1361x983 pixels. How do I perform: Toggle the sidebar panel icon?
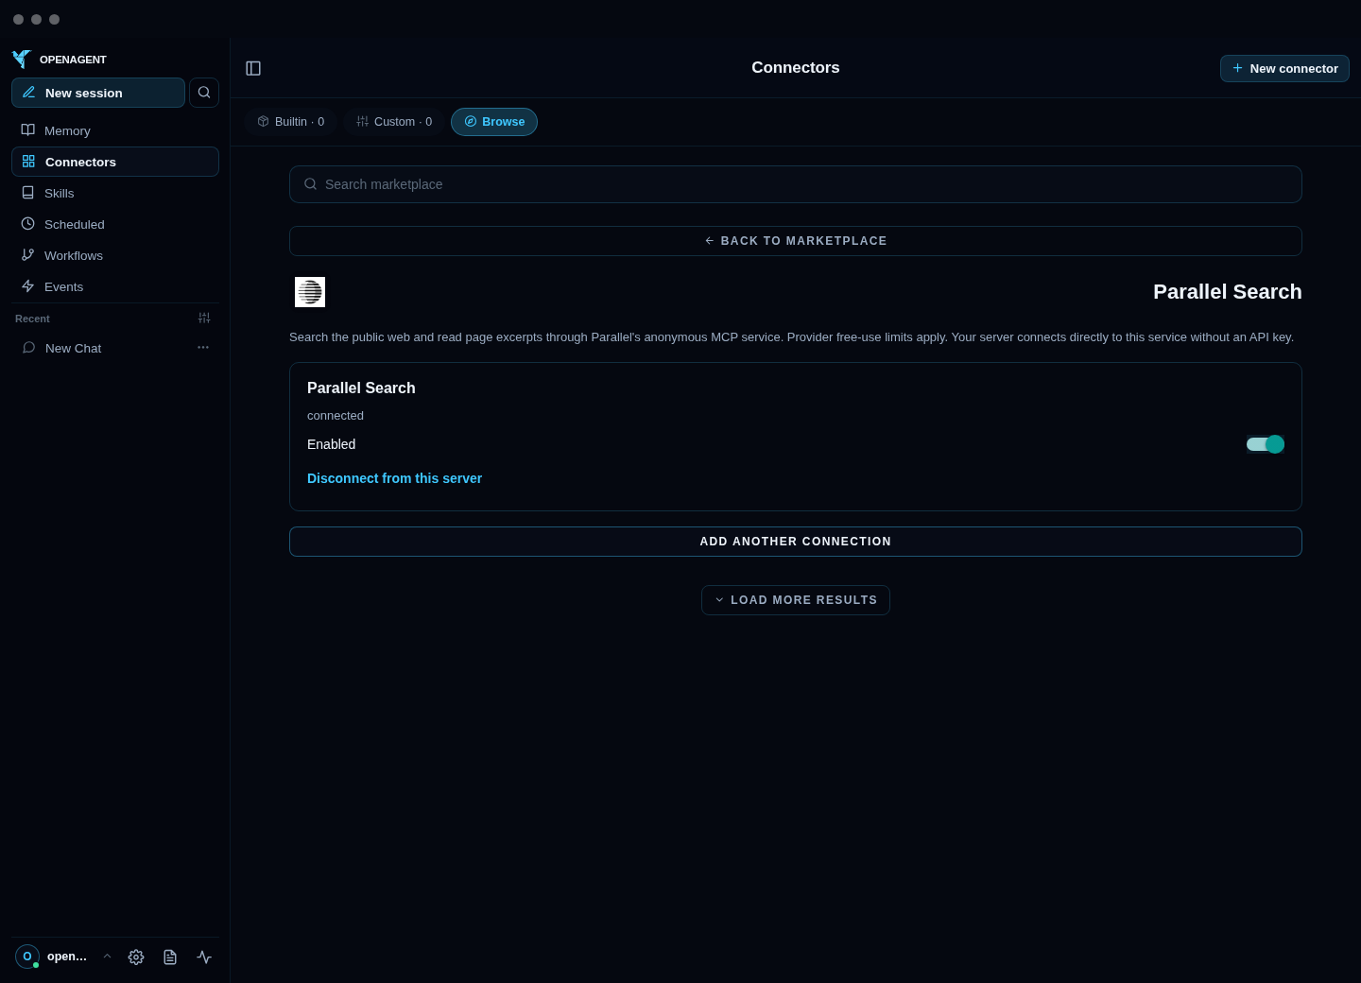253,68
